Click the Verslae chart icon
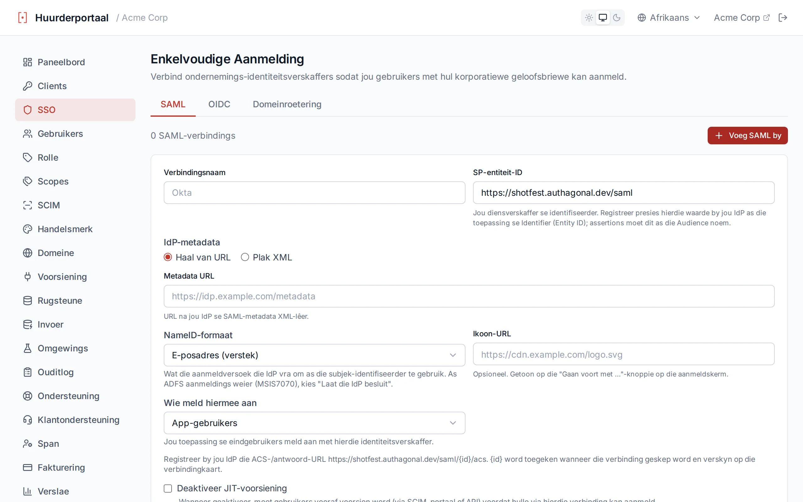The height and width of the screenshot is (502, 803). tap(28, 491)
